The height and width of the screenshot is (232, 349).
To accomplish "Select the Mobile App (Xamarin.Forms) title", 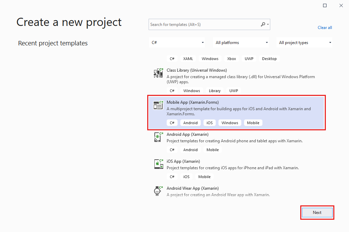I will click(x=193, y=102).
